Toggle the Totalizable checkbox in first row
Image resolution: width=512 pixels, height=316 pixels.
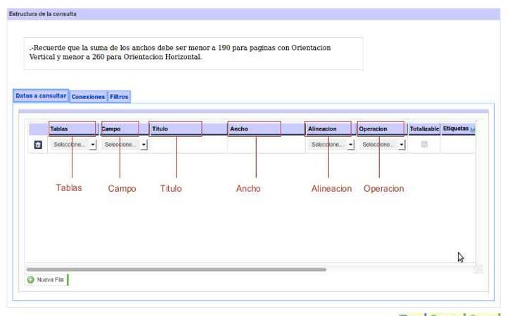424,144
